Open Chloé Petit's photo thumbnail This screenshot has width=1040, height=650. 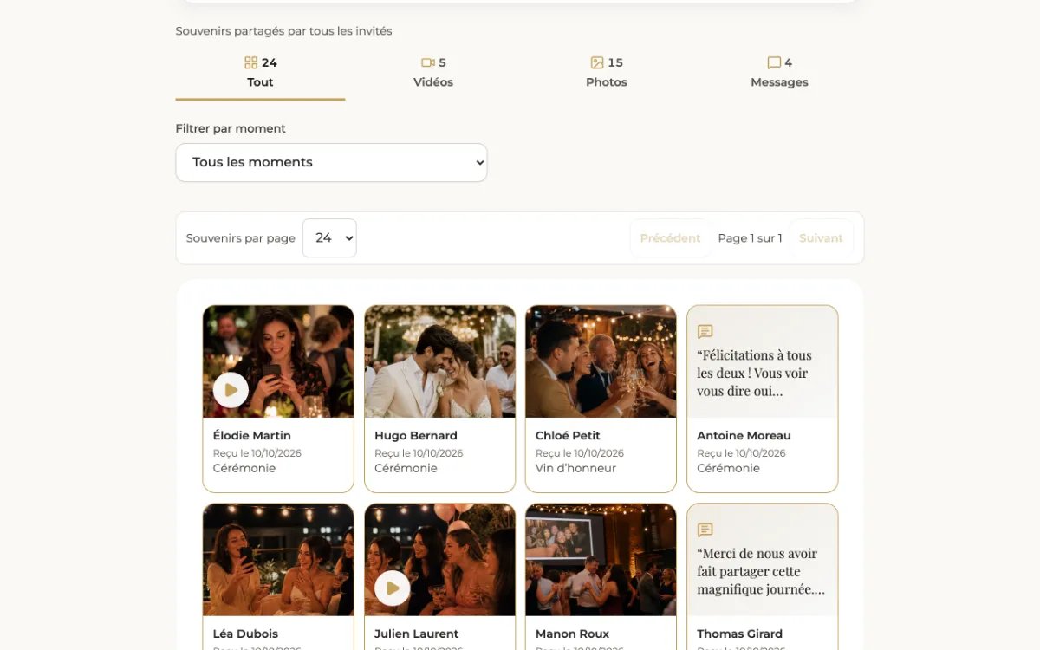[x=601, y=361]
